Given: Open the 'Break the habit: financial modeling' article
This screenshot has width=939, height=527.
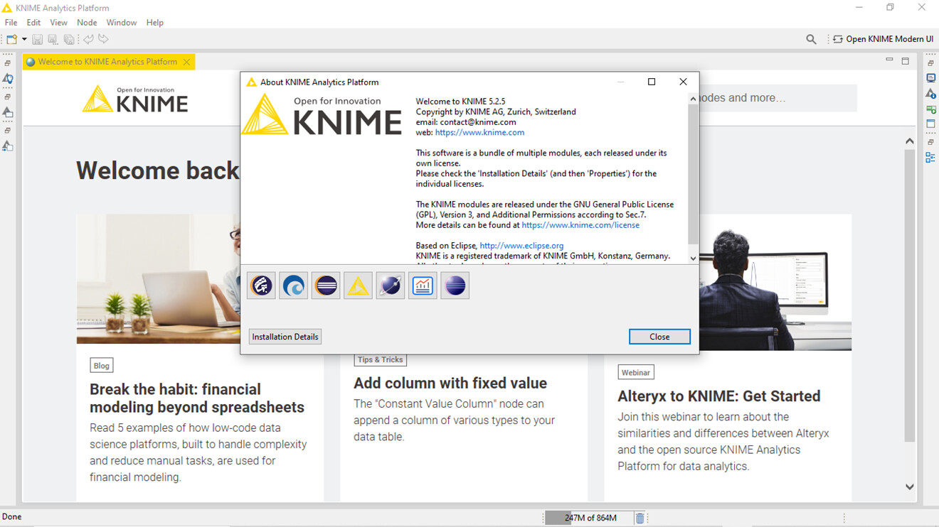Looking at the screenshot, I should pyautogui.click(x=197, y=398).
